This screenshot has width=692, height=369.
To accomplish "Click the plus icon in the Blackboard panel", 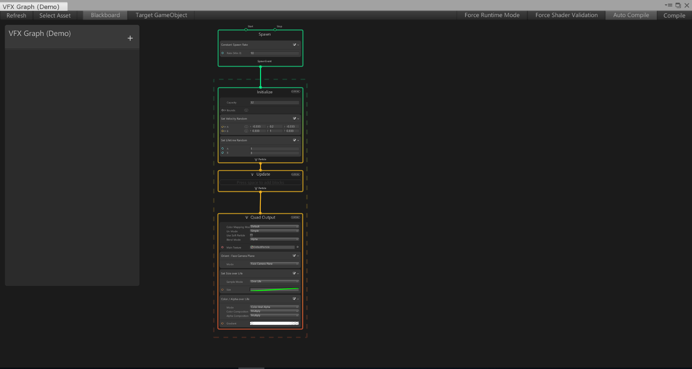I will tap(130, 38).
